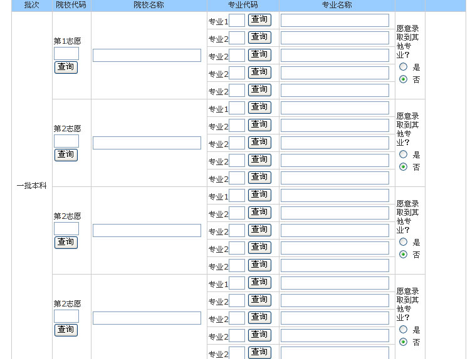Focus 专业1 code box in 第1志愿
This screenshot has height=359, width=475.
pos(237,20)
